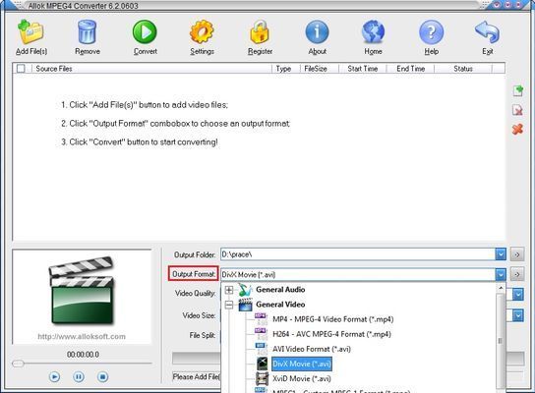Image resolution: width=535 pixels, height=393 pixels.
Task: Click the DivX Movie format icon
Action: (262, 364)
